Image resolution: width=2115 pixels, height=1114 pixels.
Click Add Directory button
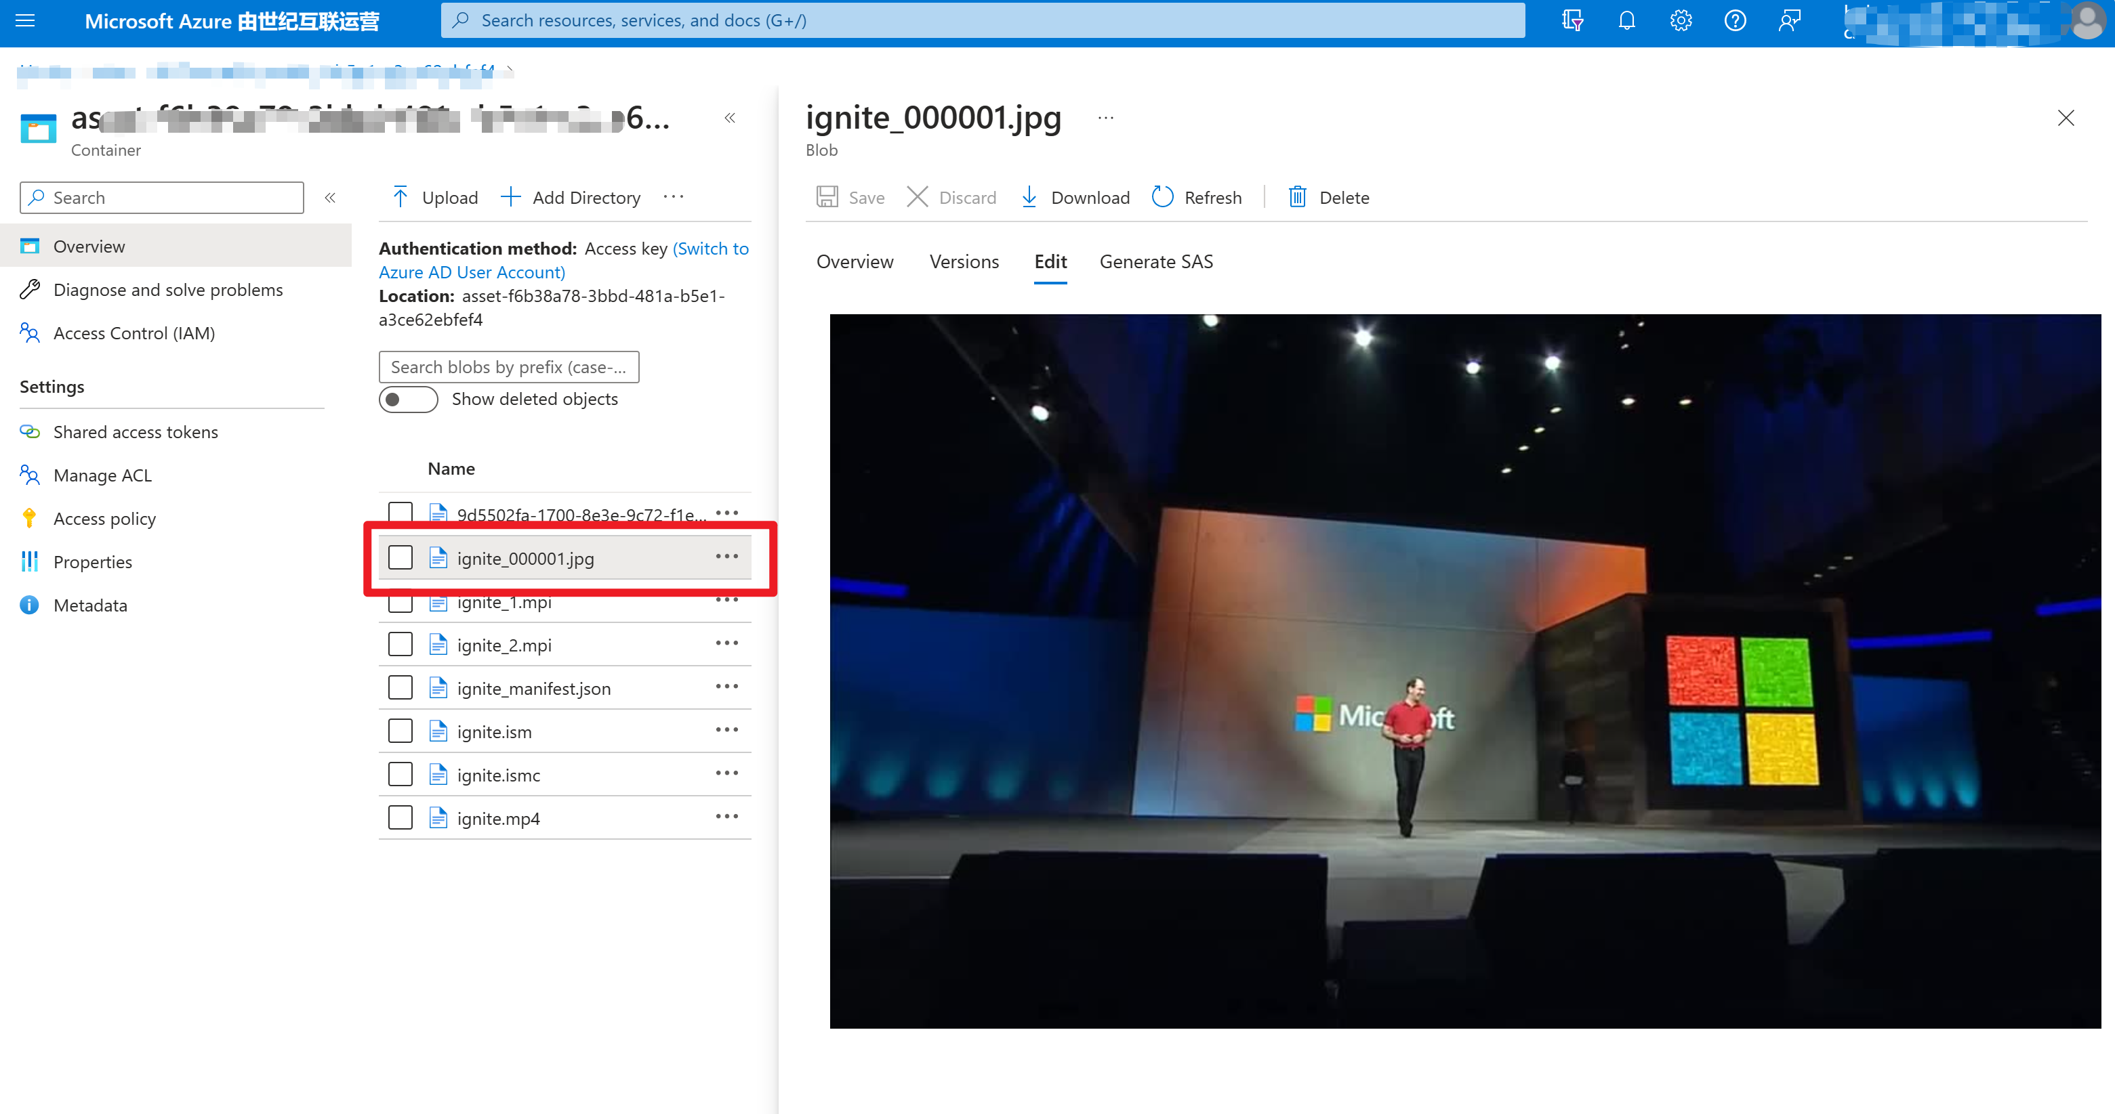click(571, 198)
